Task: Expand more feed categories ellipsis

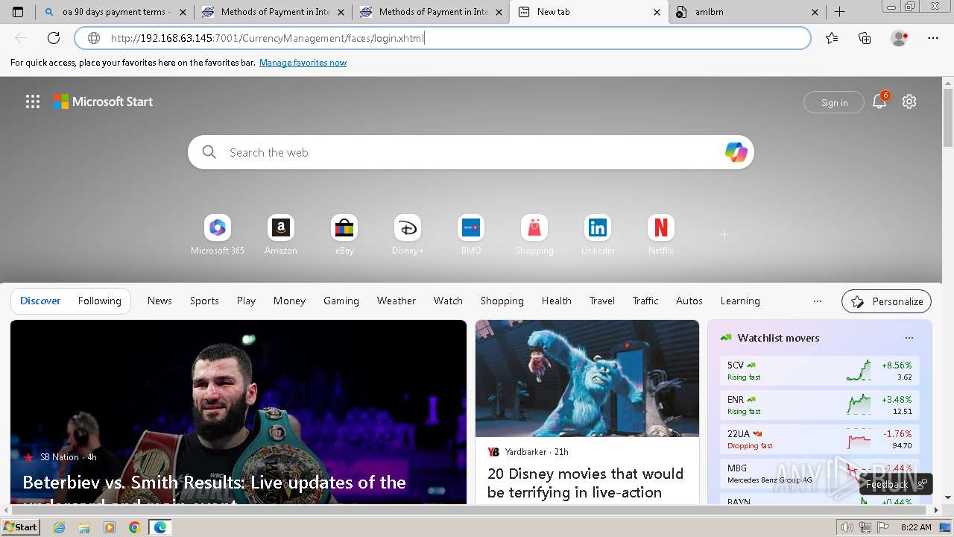Action: [818, 301]
